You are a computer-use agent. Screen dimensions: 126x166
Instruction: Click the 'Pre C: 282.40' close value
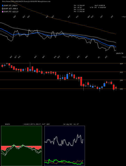pos(79,12)
